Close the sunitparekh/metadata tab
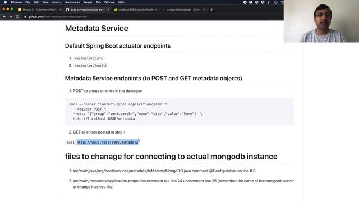 204,10
